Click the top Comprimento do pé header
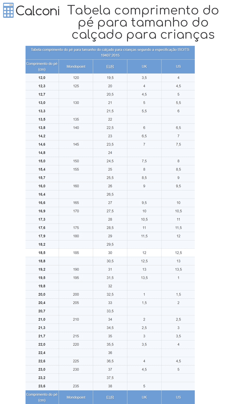The image size is (225, 404). (x=42, y=67)
